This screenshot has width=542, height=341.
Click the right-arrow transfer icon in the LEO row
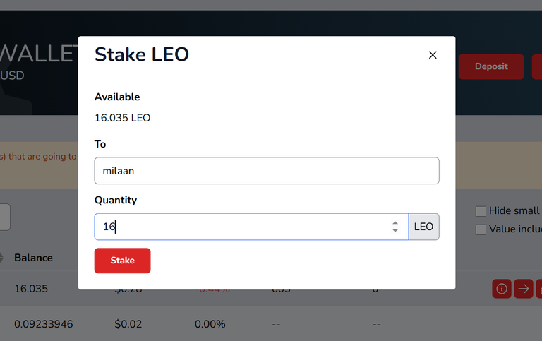(x=524, y=289)
